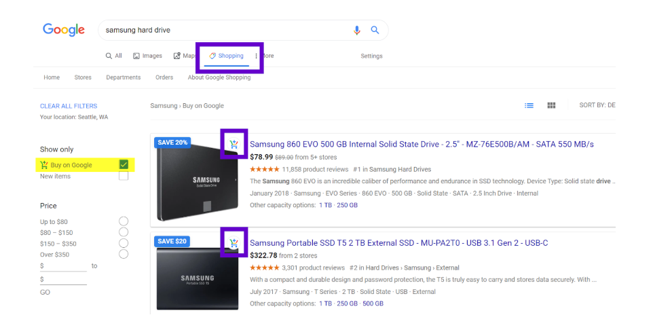Choose 250 GB option for Portable SSD T5
Viewport: 653px width, 332px height.
coord(348,303)
